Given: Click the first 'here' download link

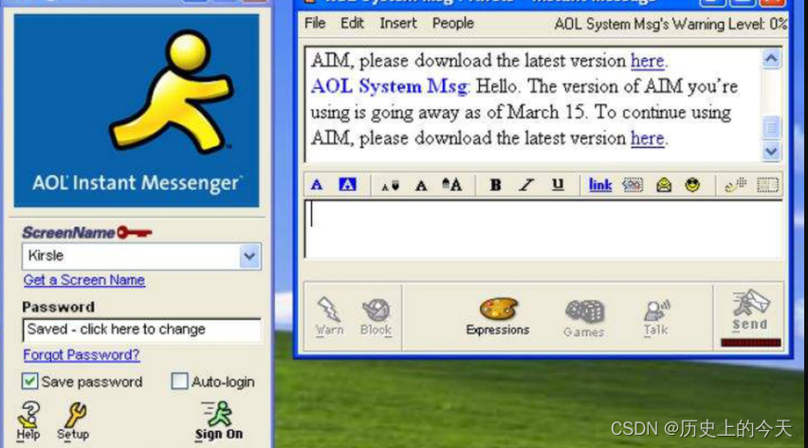Looking at the screenshot, I should point(647,61).
